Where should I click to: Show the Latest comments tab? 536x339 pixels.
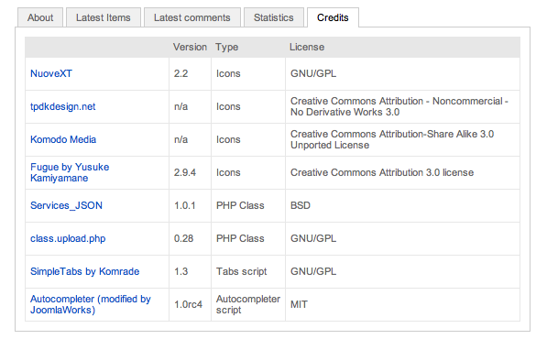point(192,17)
